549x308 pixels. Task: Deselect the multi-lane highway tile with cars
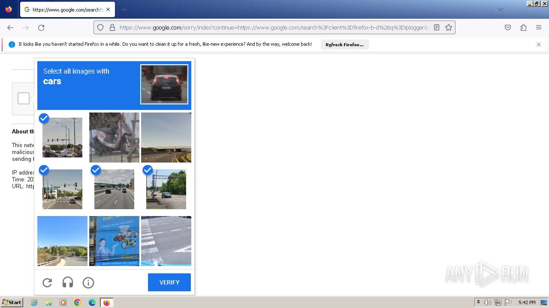pyautogui.click(x=114, y=189)
